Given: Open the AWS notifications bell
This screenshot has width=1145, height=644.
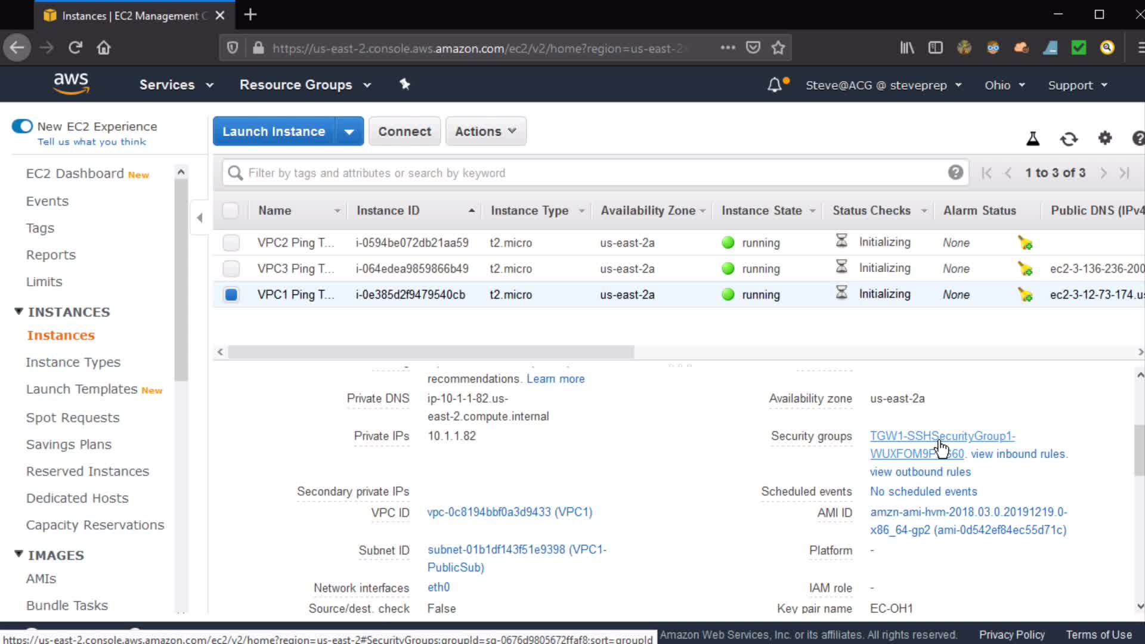Looking at the screenshot, I should (x=775, y=85).
